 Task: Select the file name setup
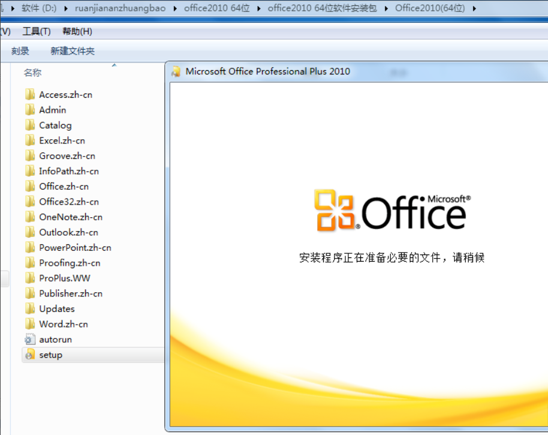coord(51,355)
